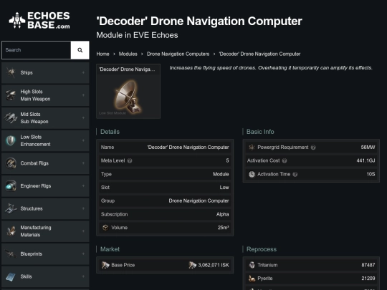The width and height of the screenshot is (387, 290).
Task: Click the Meta Level help icon
Action: coord(130,161)
